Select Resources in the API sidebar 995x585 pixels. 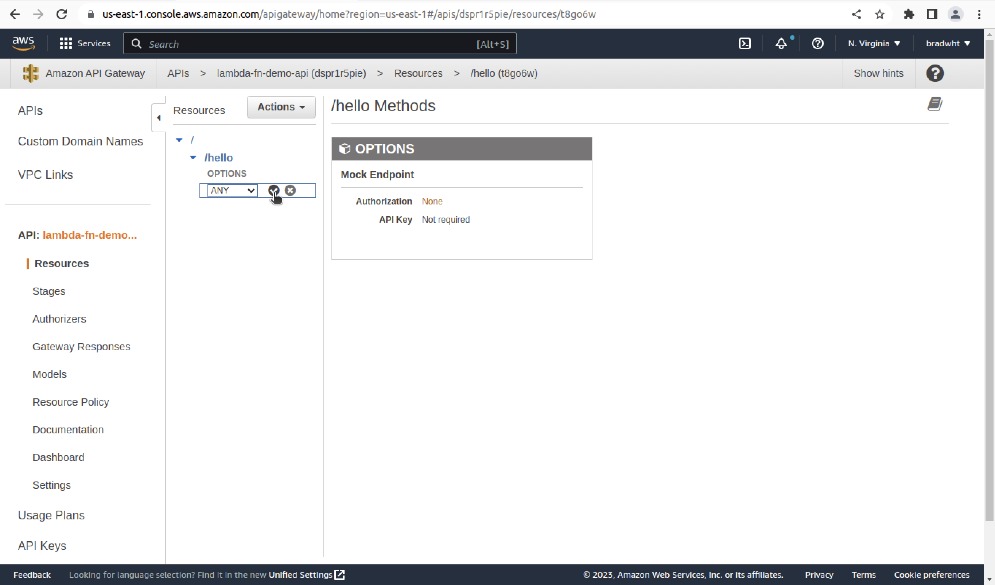[62, 263]
